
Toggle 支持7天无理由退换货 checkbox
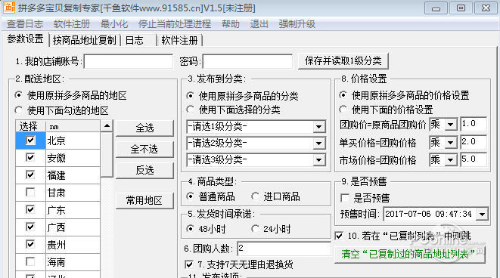click(189, 264)
